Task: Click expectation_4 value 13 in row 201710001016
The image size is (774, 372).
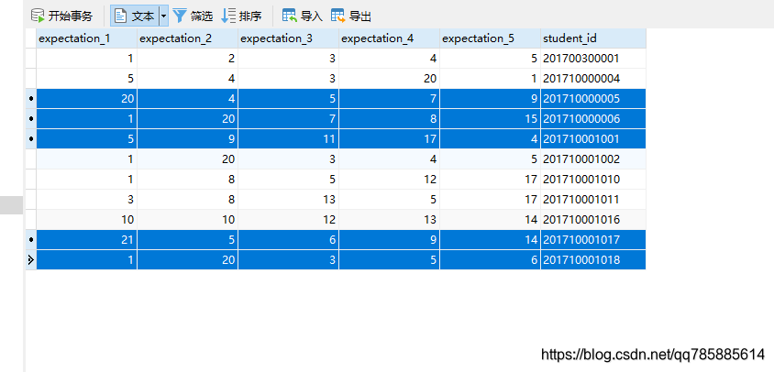Action: coord(390,220)
